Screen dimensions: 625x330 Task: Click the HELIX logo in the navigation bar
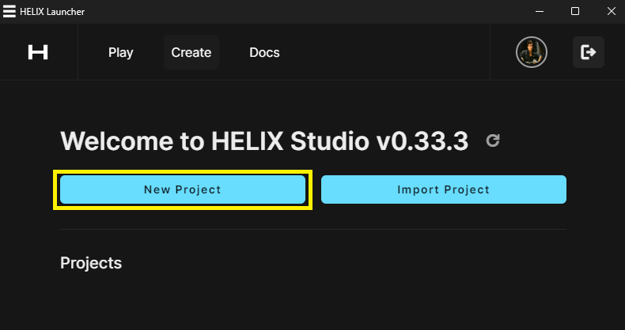(x=38, y=52)
